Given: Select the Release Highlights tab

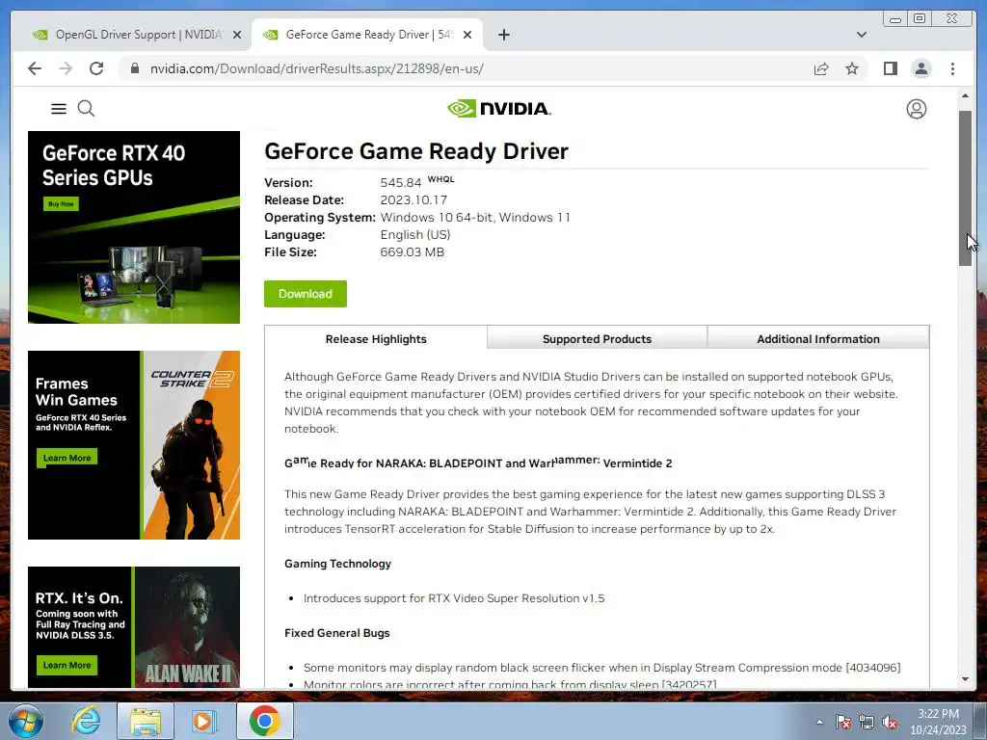Looking at the screenshot, I should [x=376, y=339].
